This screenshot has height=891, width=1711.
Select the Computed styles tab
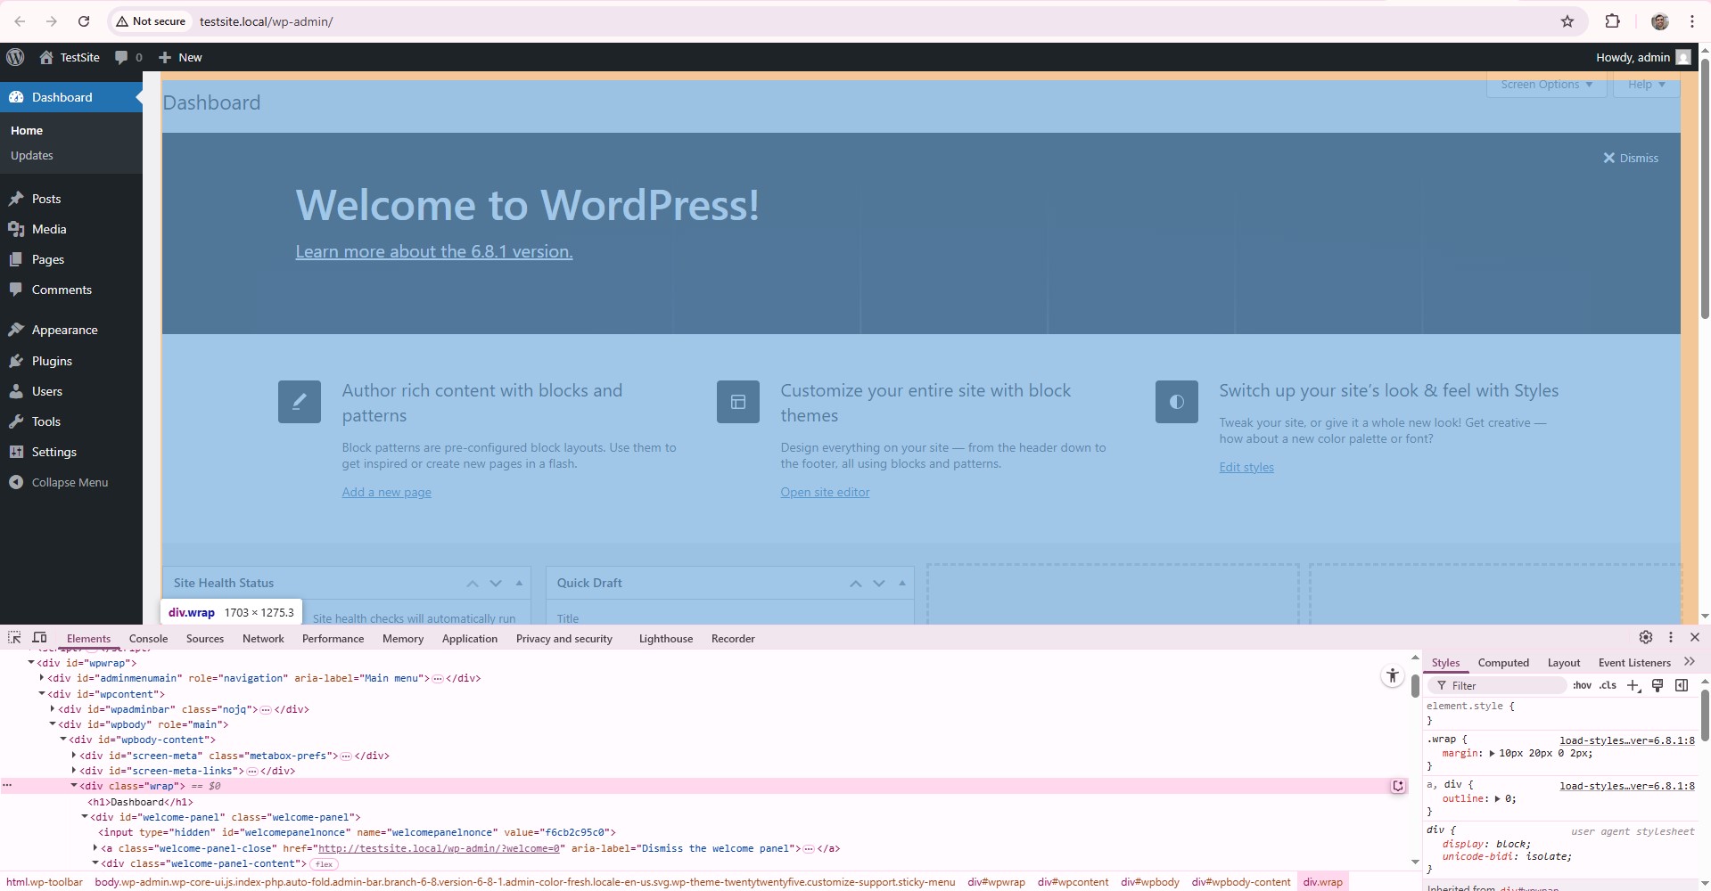pos(1503,662)
